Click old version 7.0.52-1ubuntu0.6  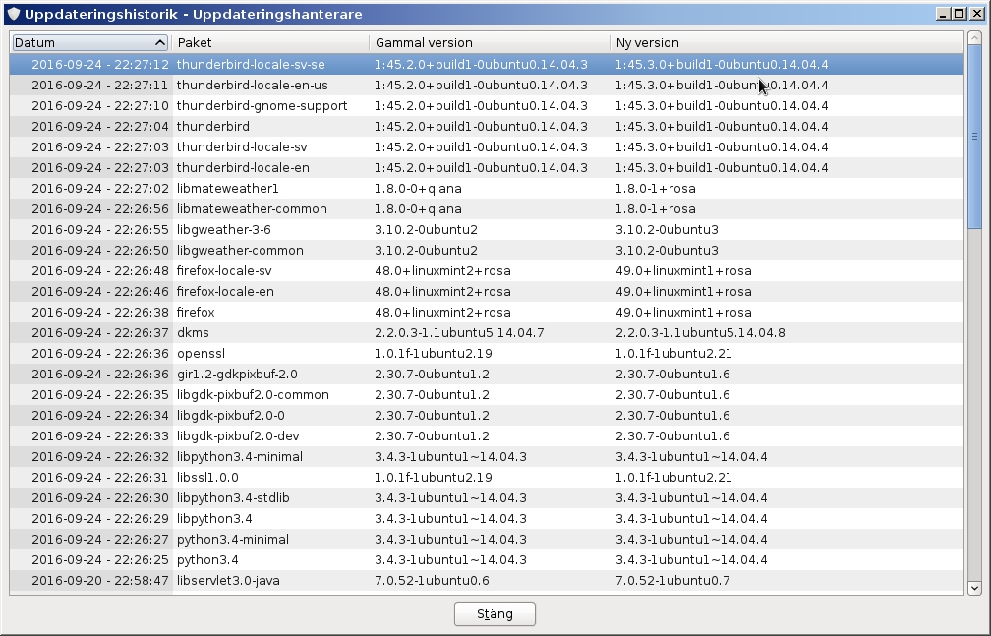pyautogui.click(x=432, y=580)
